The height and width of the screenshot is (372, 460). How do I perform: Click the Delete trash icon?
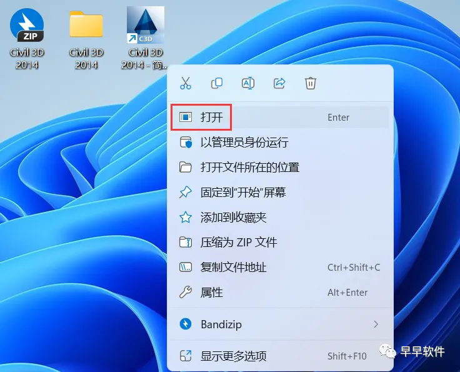[x=311, y=83]
